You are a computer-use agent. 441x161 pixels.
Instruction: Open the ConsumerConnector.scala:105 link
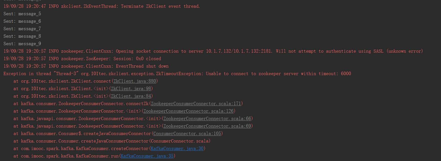[x=187, y=134]
